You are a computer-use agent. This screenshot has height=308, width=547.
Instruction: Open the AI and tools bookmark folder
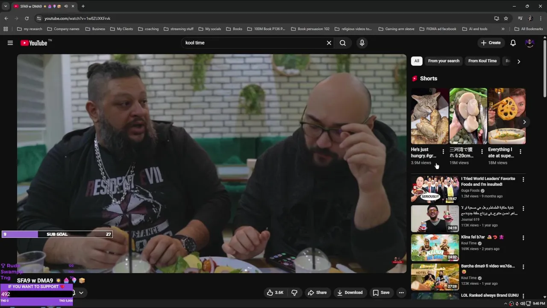click(x=474, y=29)
